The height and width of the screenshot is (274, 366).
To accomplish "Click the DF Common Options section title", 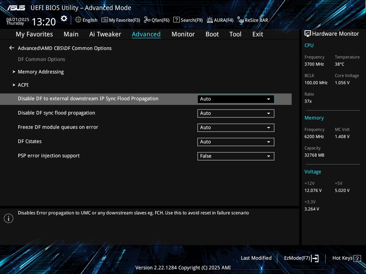I will [x=41, y=60].
